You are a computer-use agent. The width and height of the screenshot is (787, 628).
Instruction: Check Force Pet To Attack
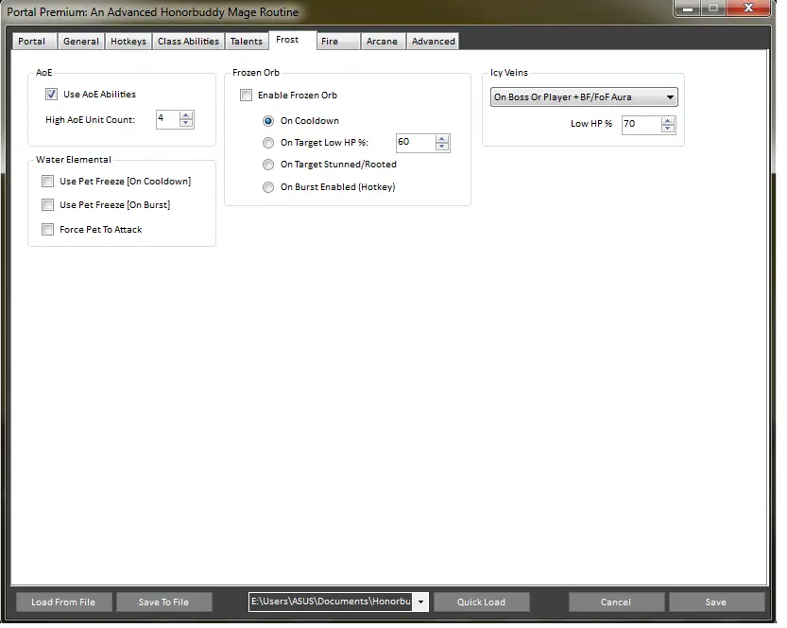coord(47,230)
